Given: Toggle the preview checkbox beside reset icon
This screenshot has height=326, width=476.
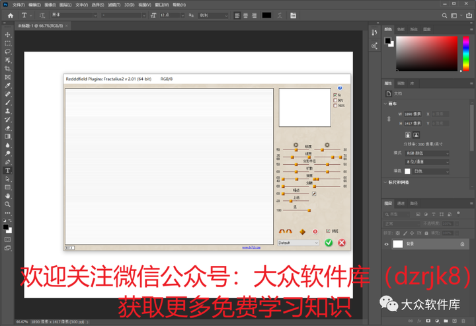Looking at the screenshot, I should [328, 231].
